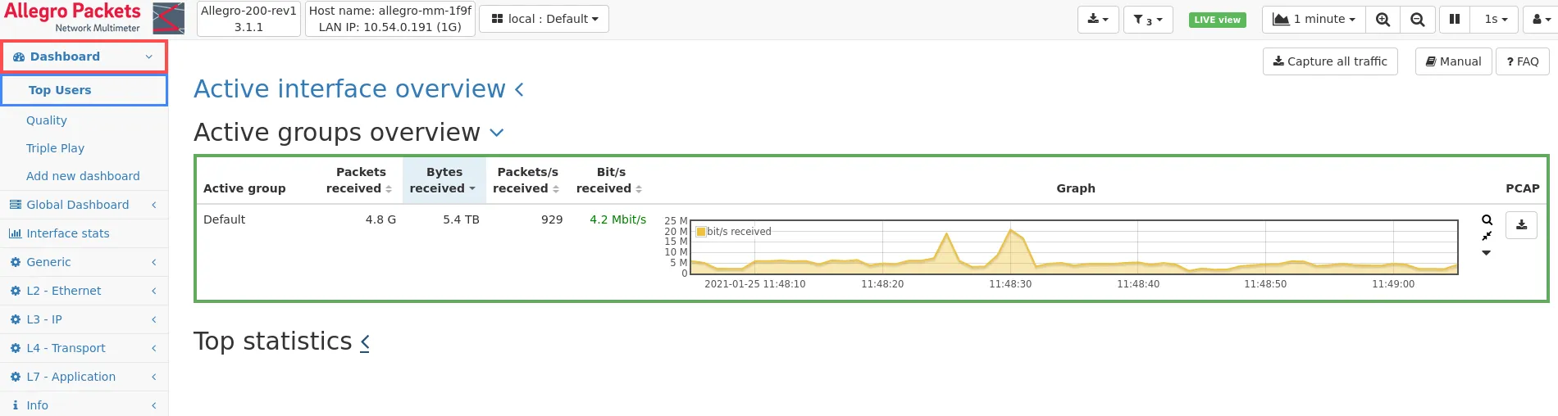
Task: Collapse the Active groups overview section
Action: [497, 133]
